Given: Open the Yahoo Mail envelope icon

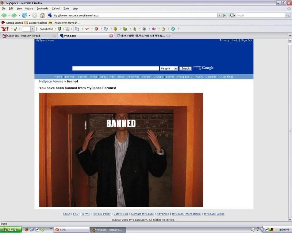Looking at the screenshot, I should [x=77, y=29].
